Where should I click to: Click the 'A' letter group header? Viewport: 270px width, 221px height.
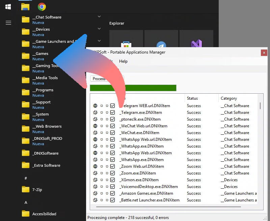(x=26, y=202)
